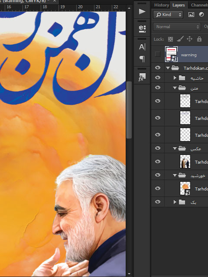
Task: Open the Paragraph panel icon
Action: click(x=142, y=59)
